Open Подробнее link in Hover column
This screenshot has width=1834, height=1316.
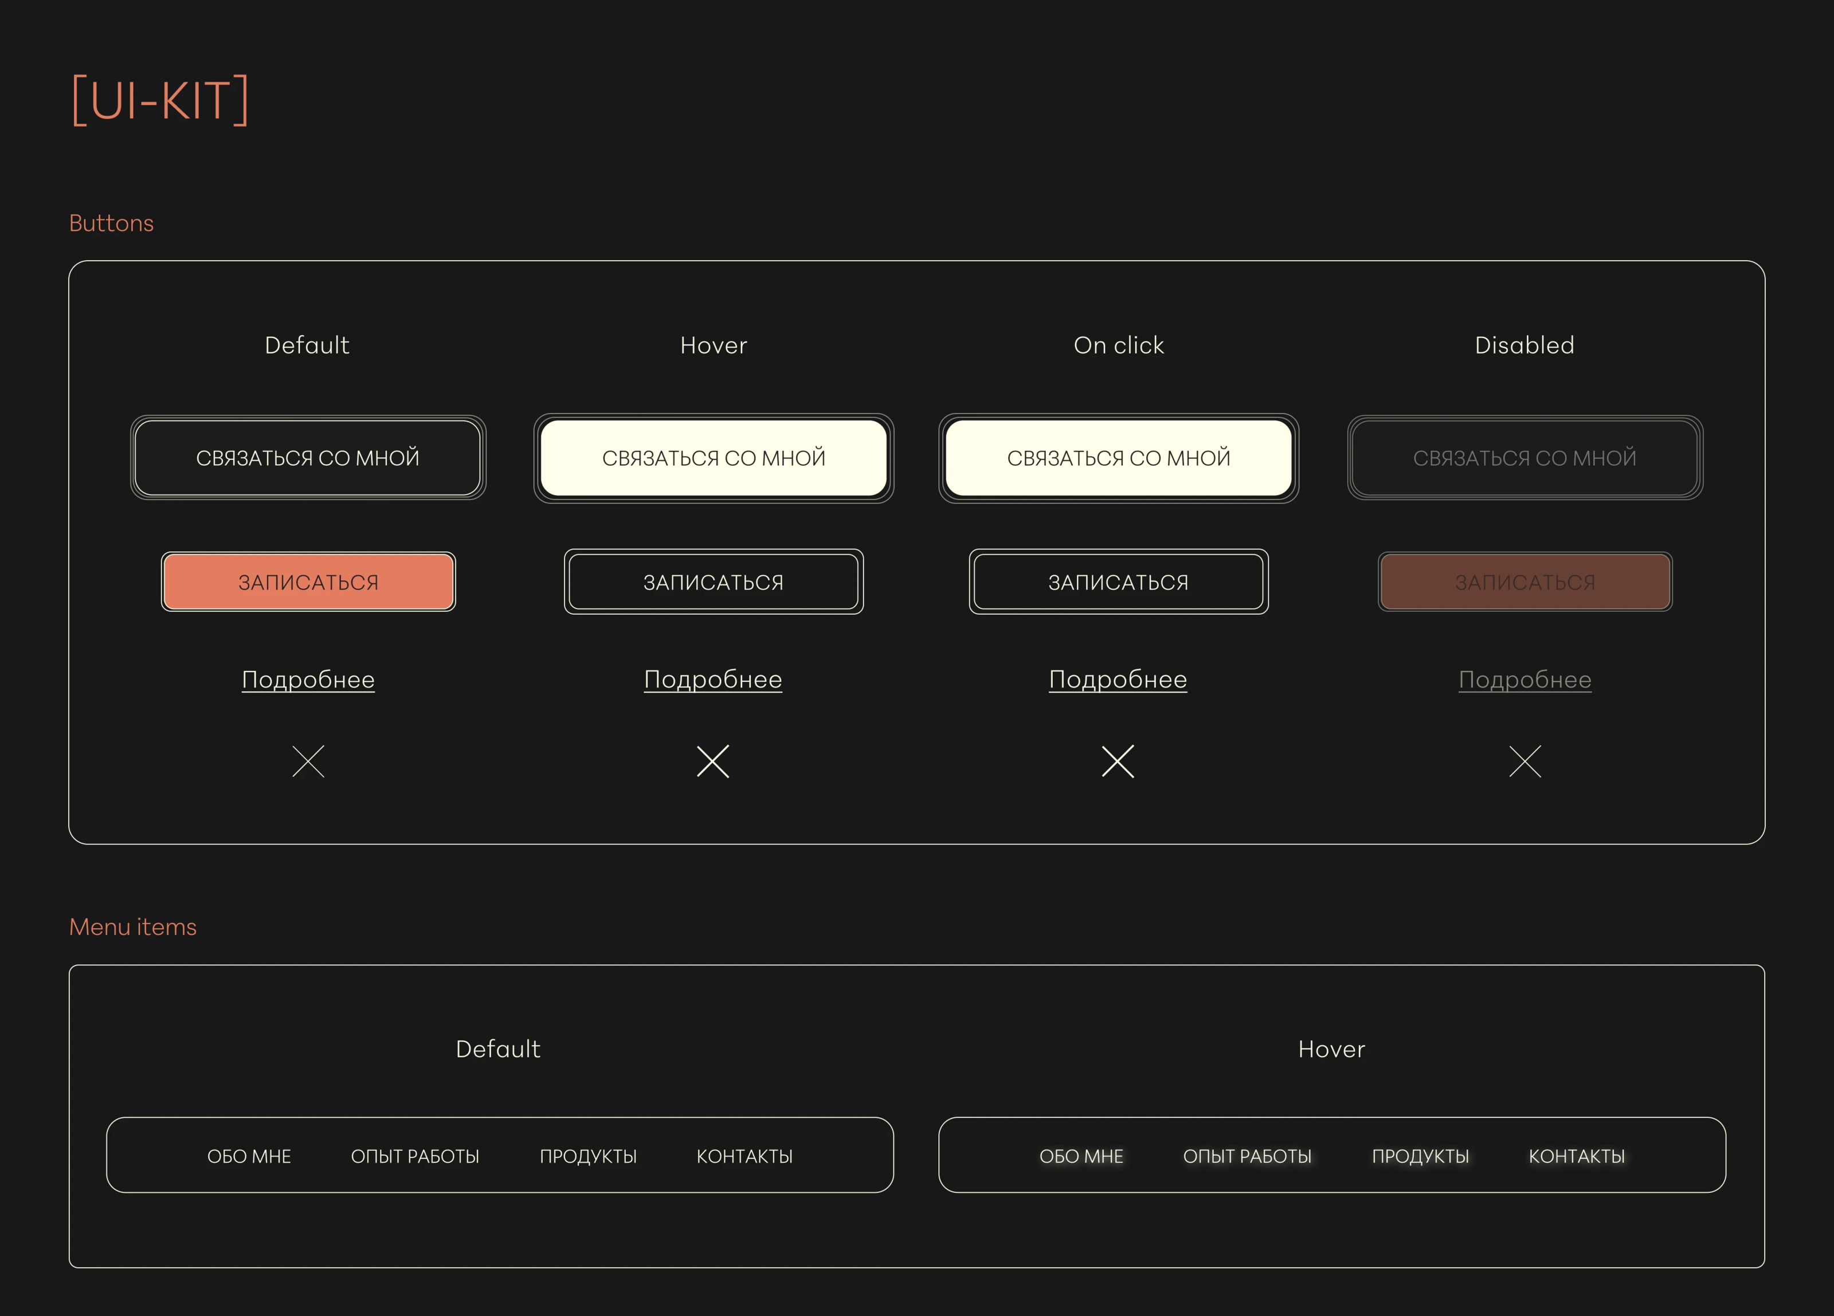713,680
